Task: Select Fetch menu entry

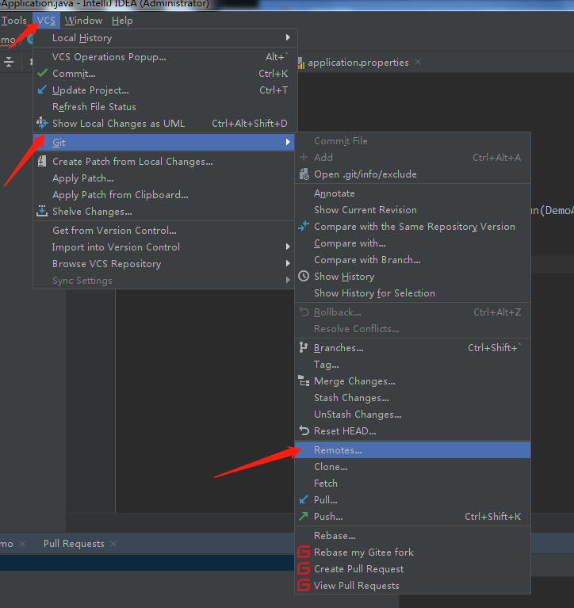Action: (412, 483)
